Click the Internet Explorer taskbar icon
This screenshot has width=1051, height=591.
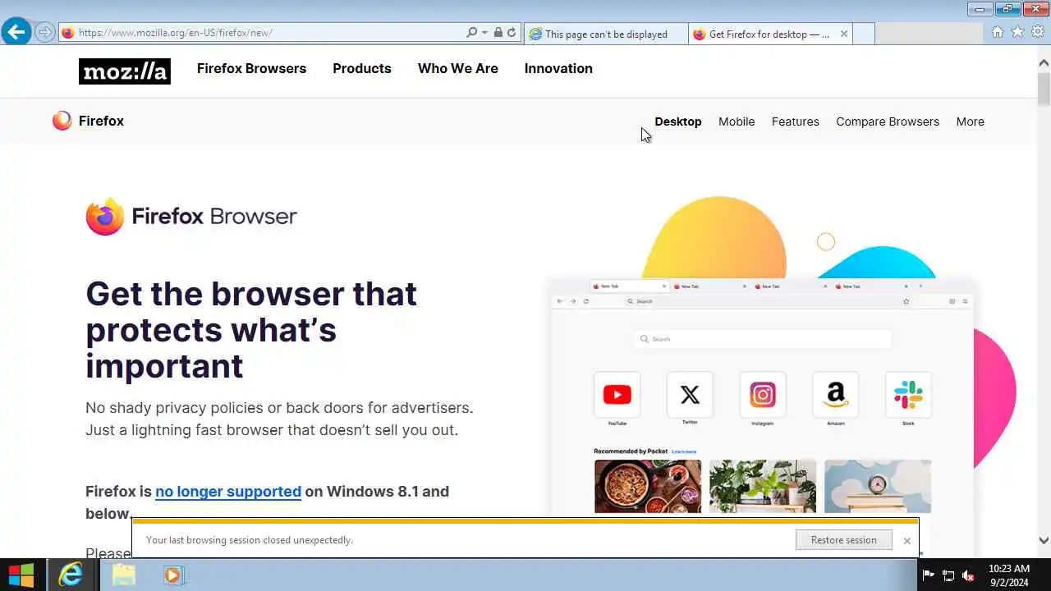point(71,575)
